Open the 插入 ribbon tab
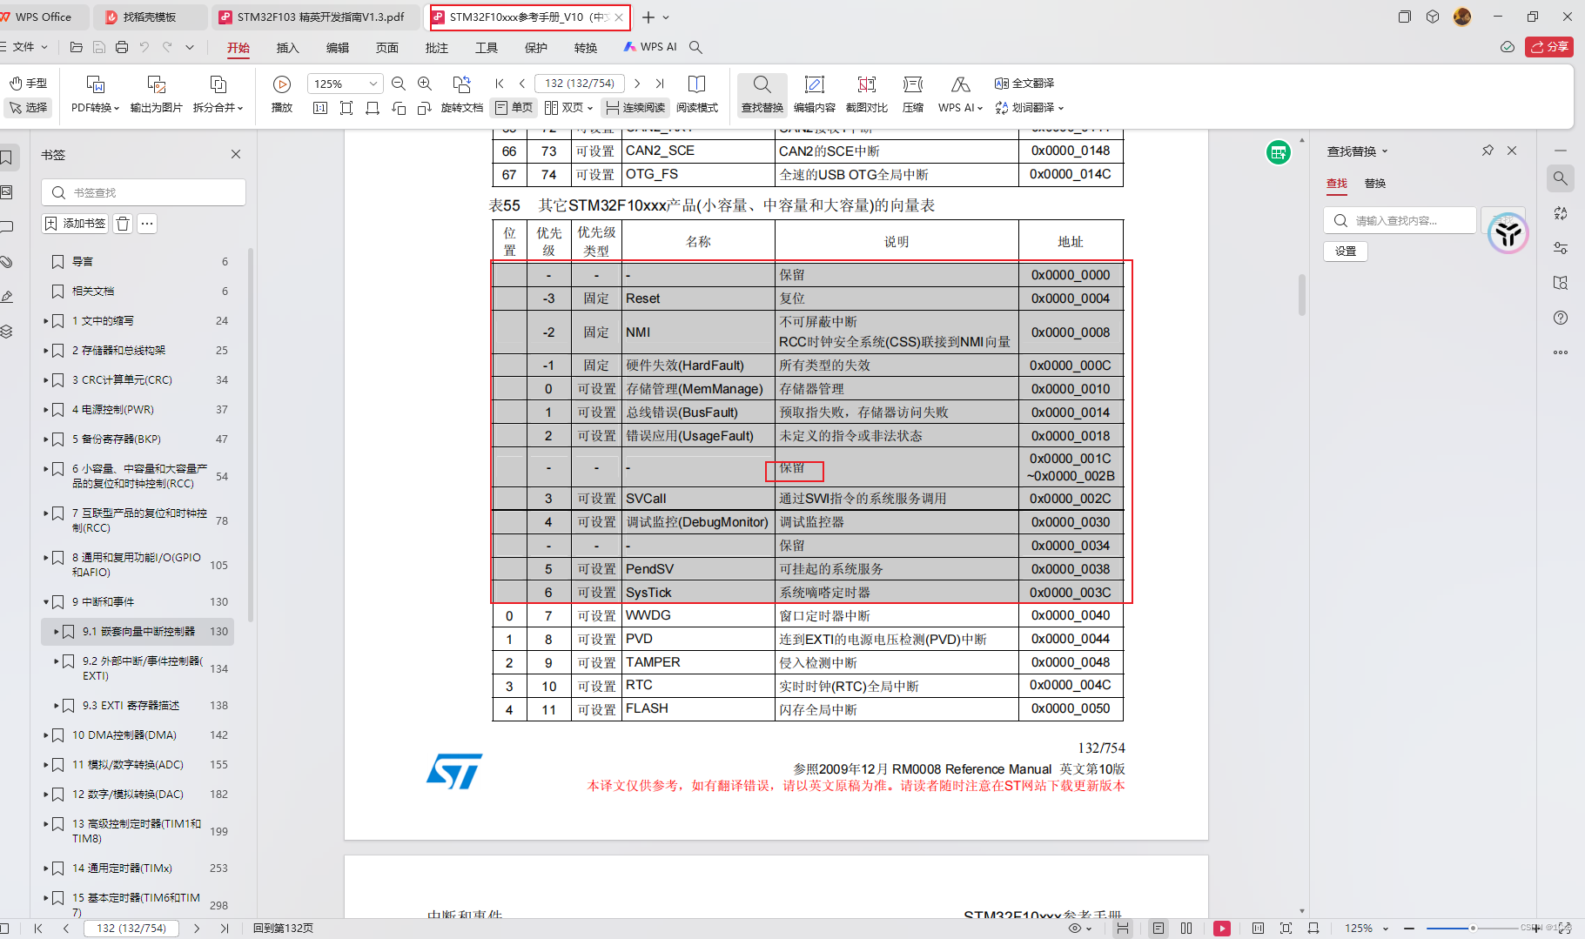 pyautogui.click(x=288, y=48)
